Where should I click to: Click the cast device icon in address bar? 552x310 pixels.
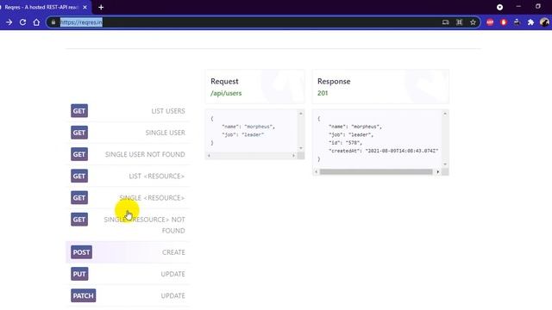[x=446, y=22]
